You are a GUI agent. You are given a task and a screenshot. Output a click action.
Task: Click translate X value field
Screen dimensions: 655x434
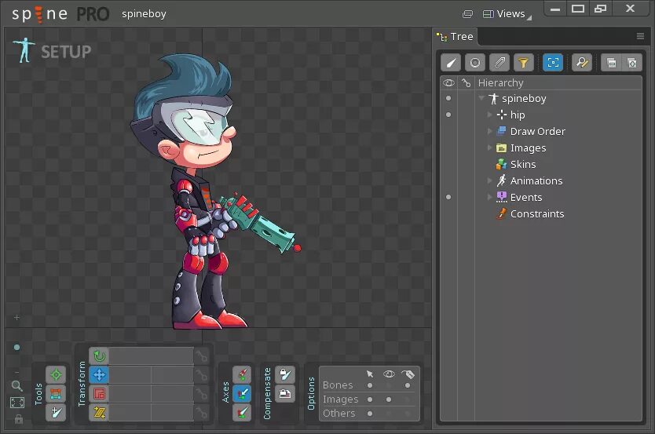tap(130, 374)
